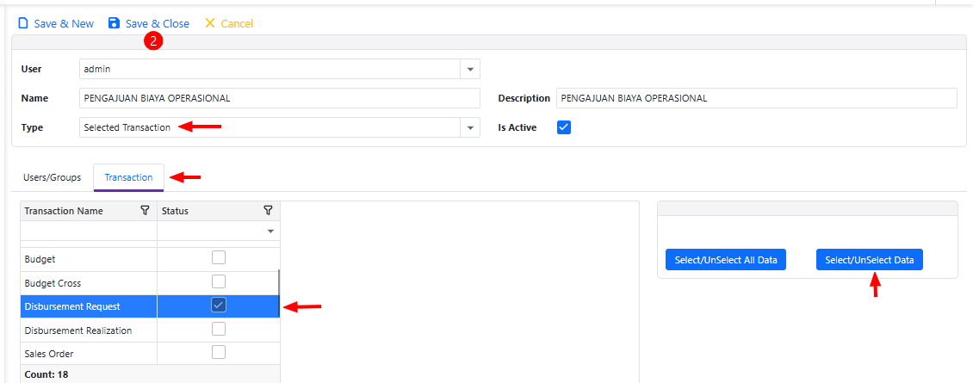Screen dimensions: 973x383
Task: Open the Transaction Name column filter icon
Action: point(145,211)
